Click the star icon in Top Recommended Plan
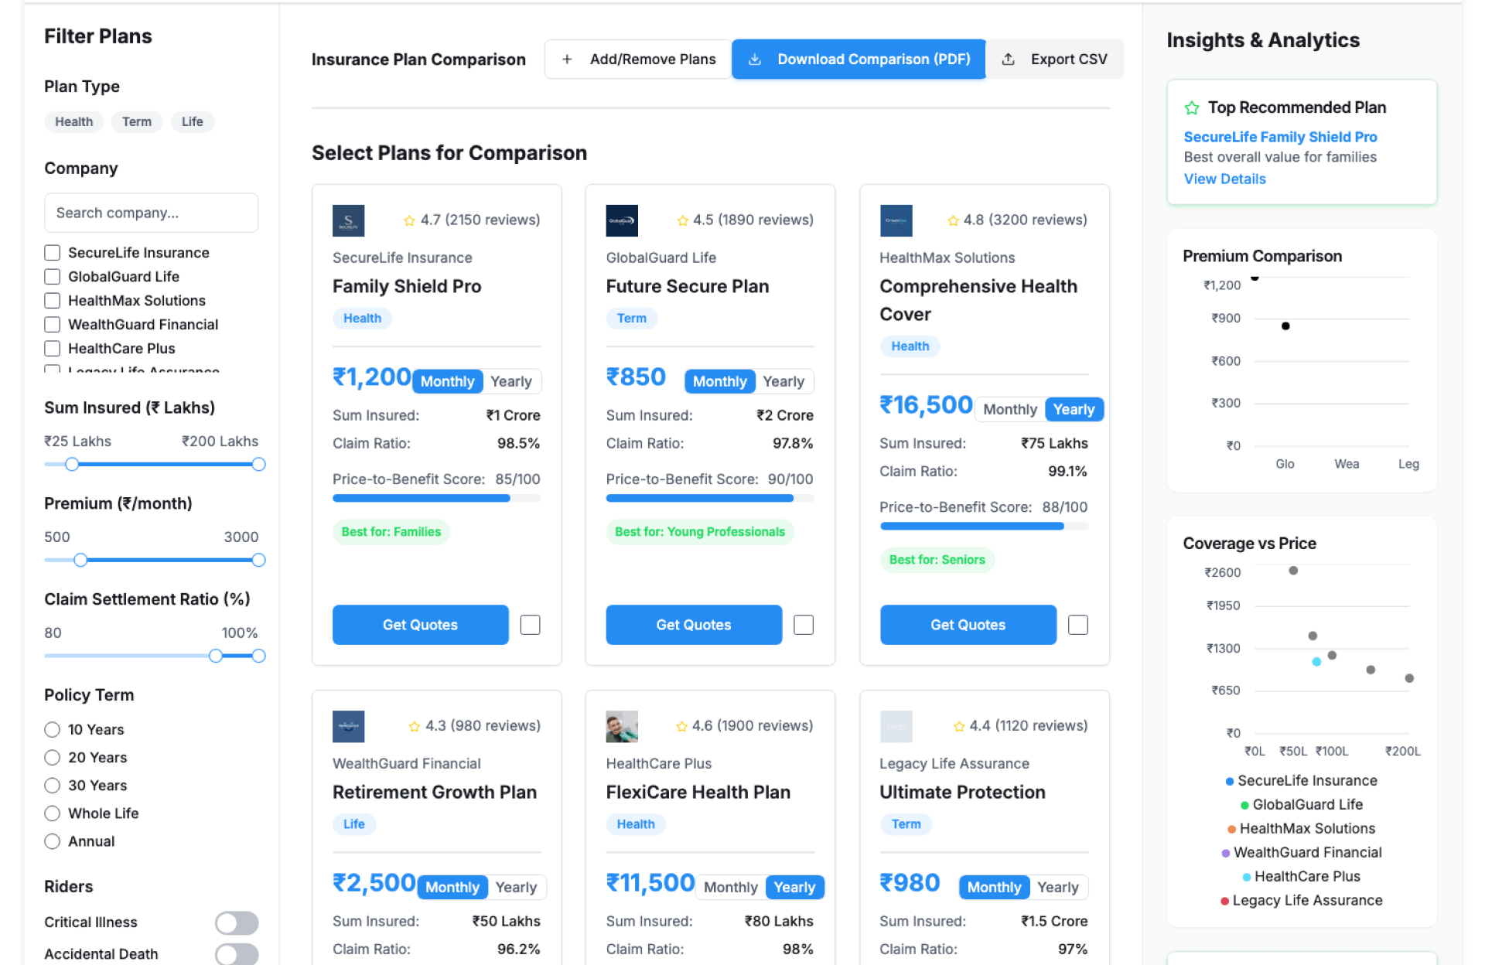Screen dimensions: 1485x965 1191,108
